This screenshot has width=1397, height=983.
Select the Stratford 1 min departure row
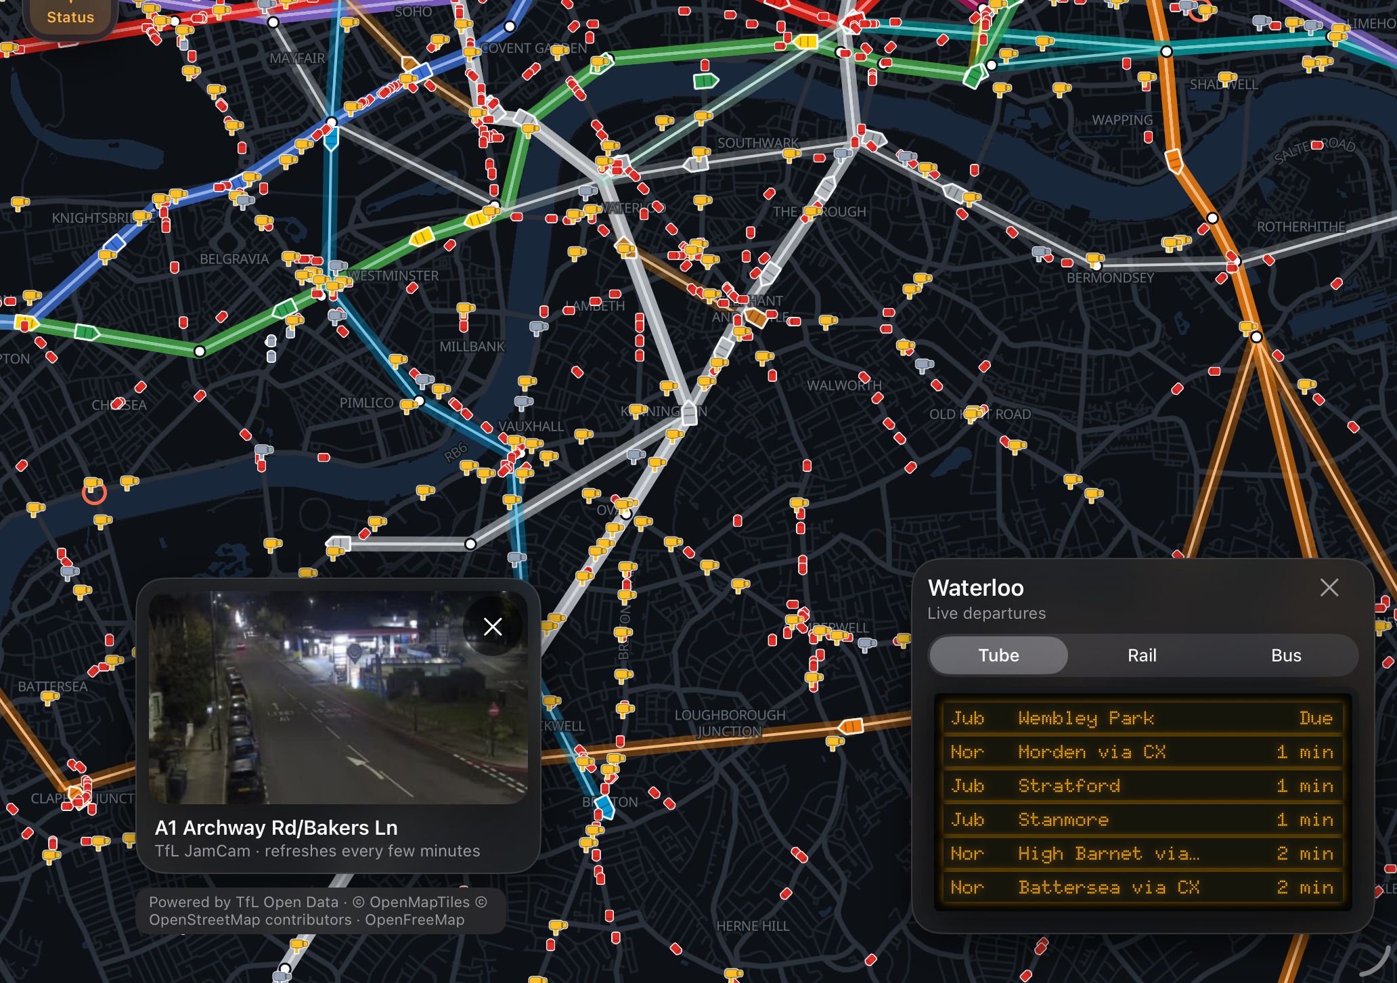pyautogui.click(x=1142, y=786)
